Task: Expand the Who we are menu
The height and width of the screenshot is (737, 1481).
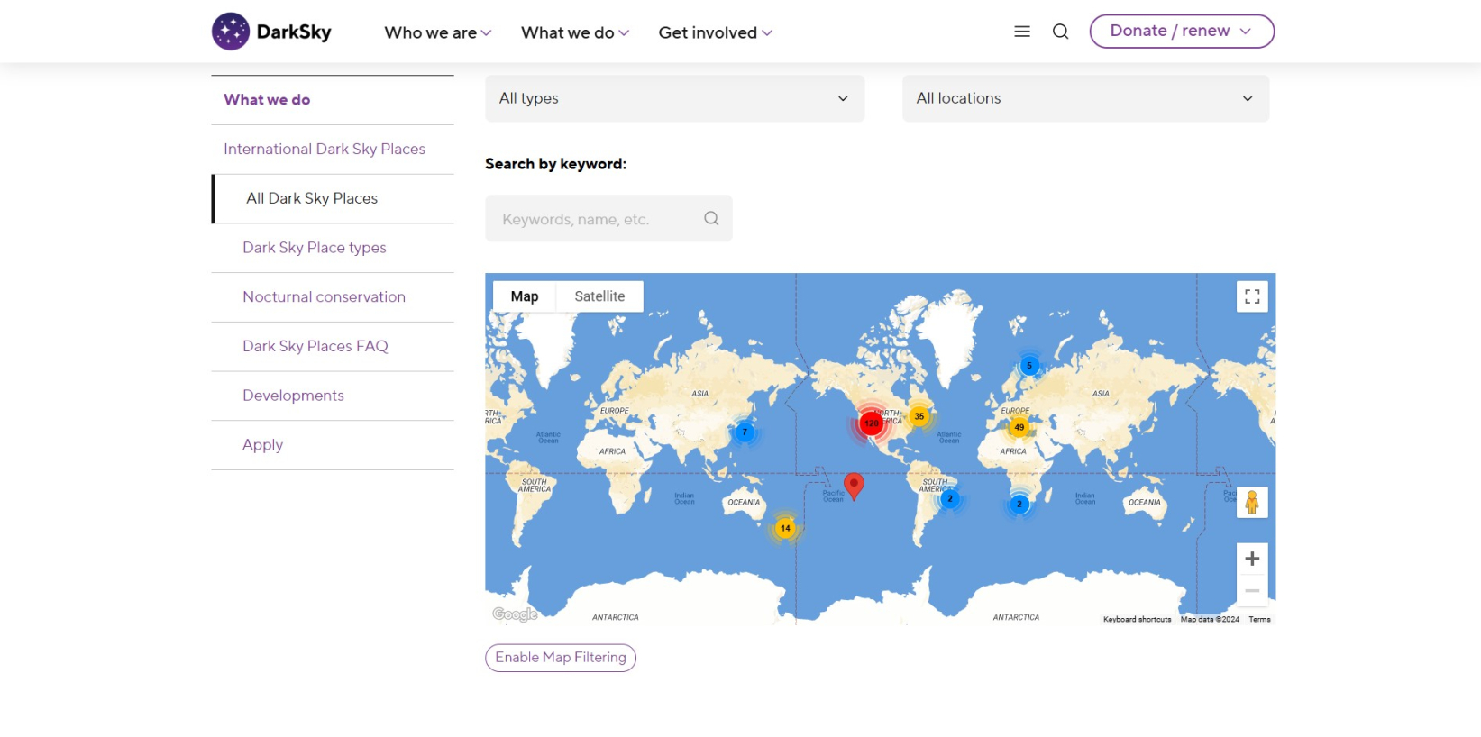Action: [438, 32]
